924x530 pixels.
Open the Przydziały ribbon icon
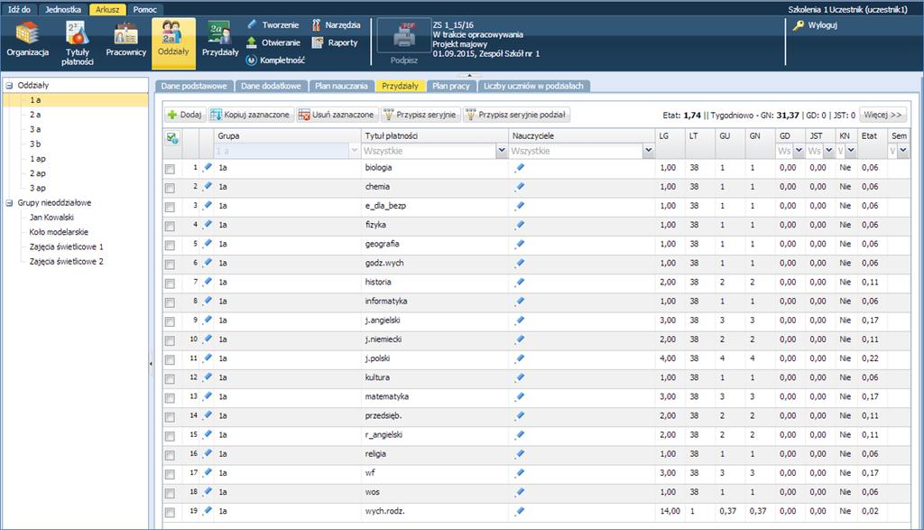[220, 40]
